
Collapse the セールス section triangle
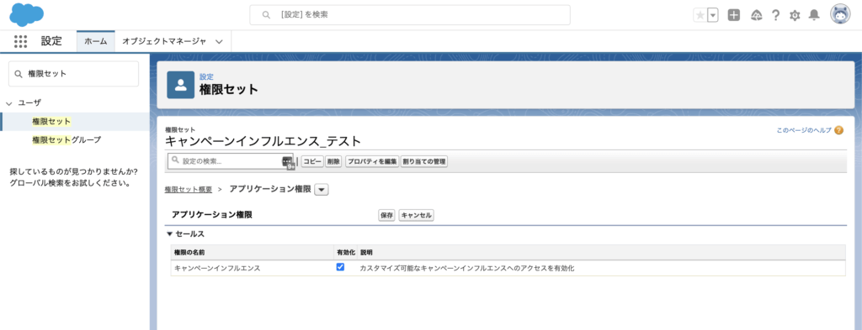click(x=169, y=233)
